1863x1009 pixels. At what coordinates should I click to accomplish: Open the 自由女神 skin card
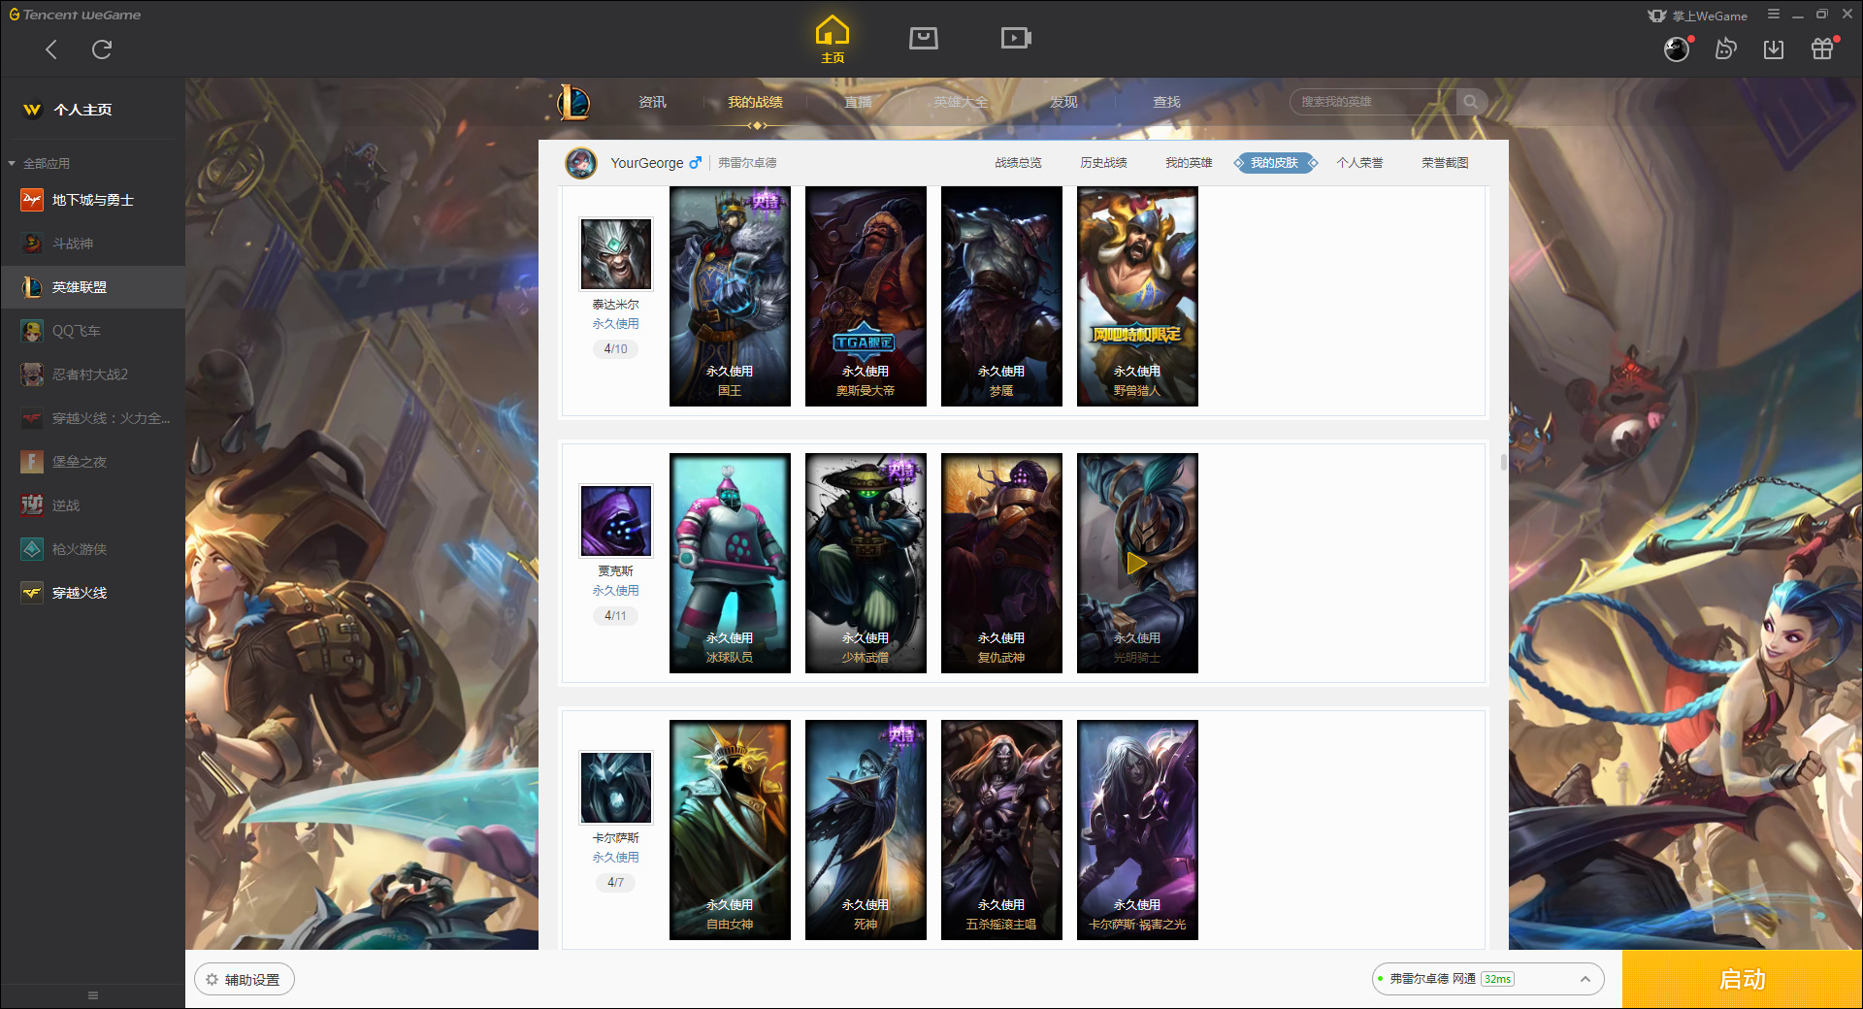coord(730,830)
